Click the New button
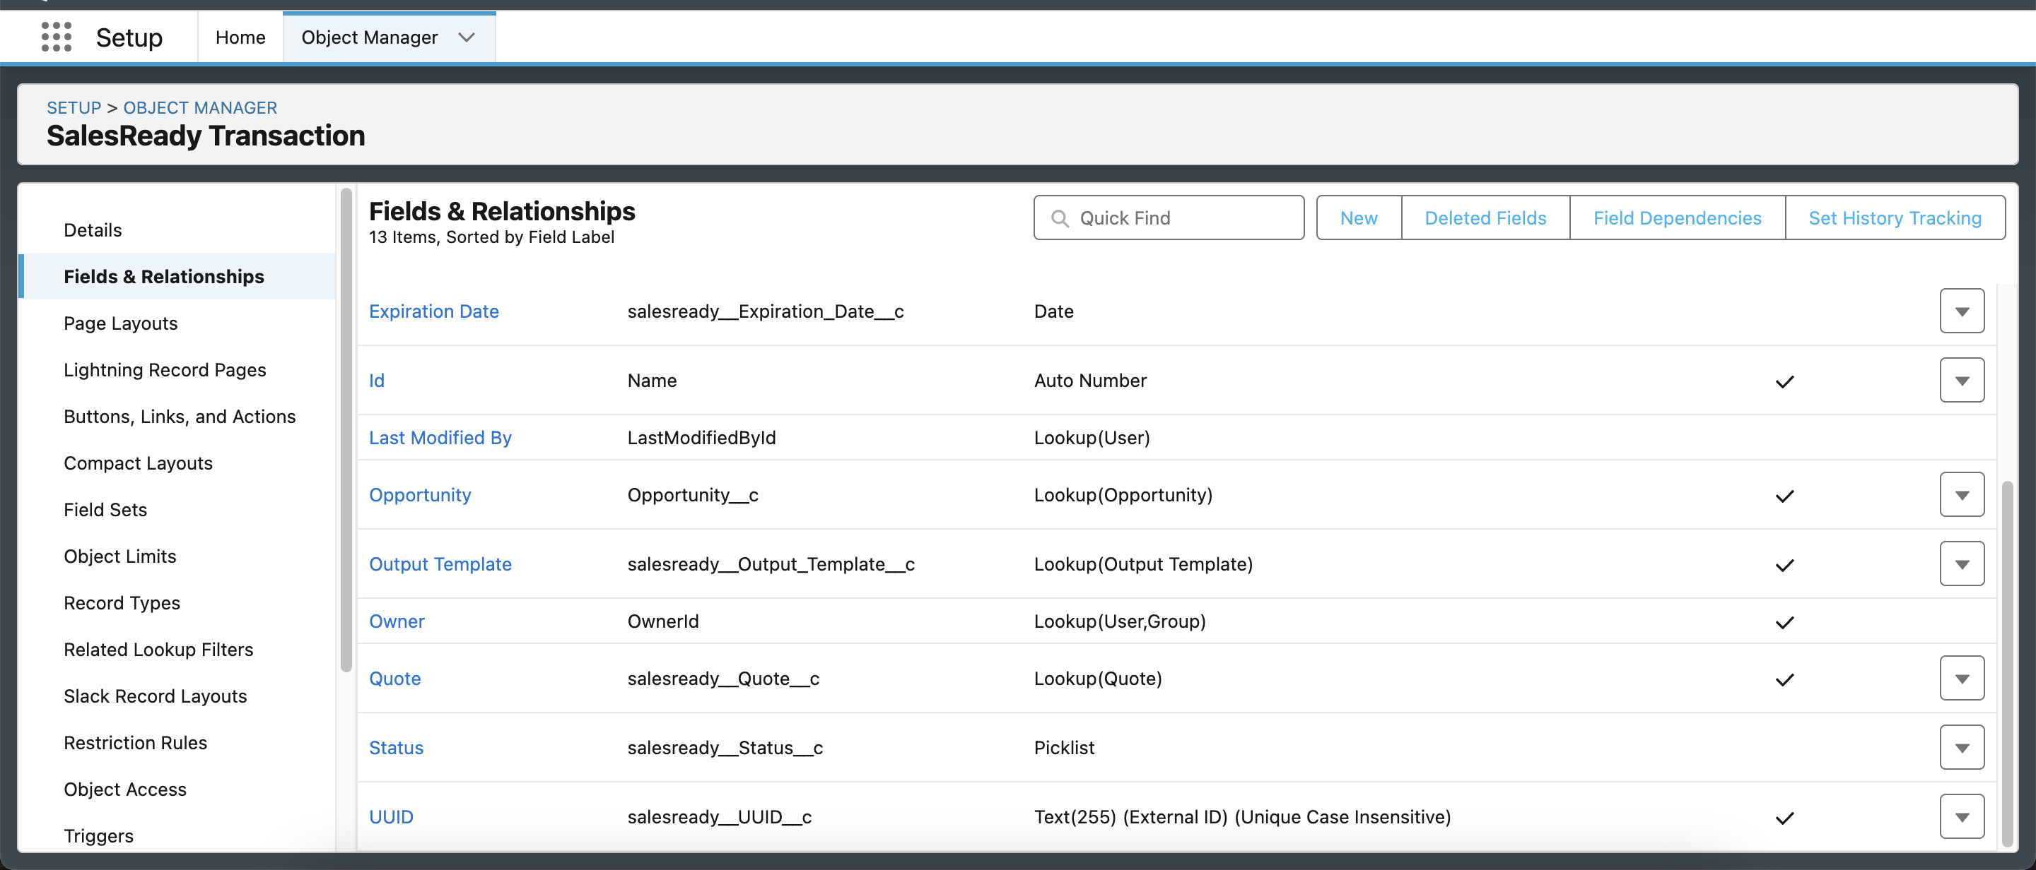2036x870 pixels. tap(1358, 218)
